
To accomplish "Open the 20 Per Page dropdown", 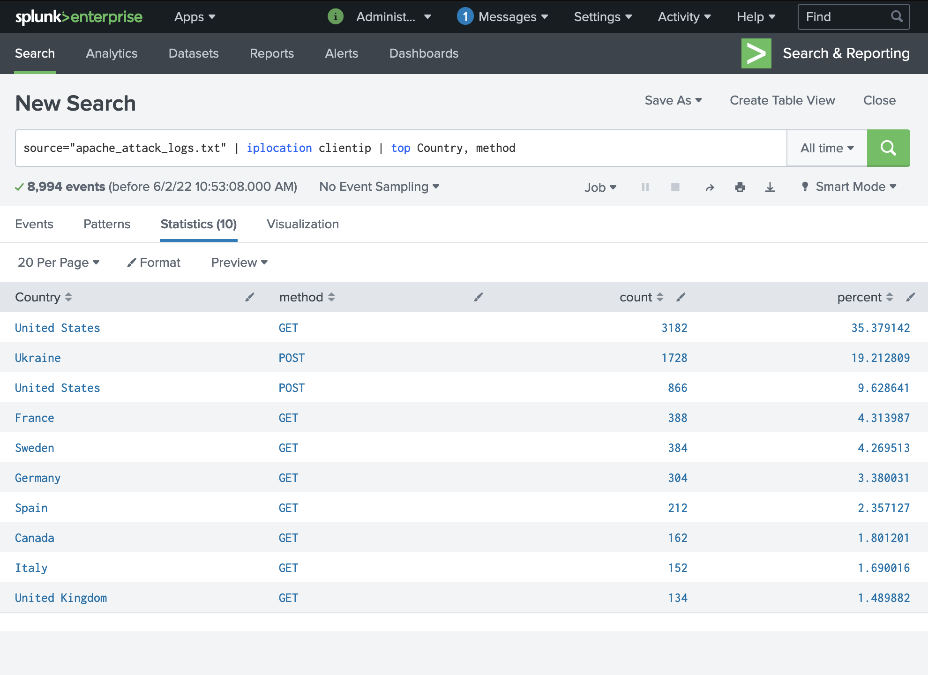I will point(59,262).
